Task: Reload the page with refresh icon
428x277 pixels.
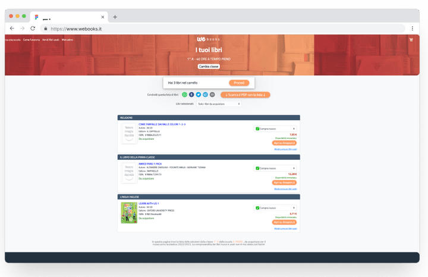Action: (33, 29)
